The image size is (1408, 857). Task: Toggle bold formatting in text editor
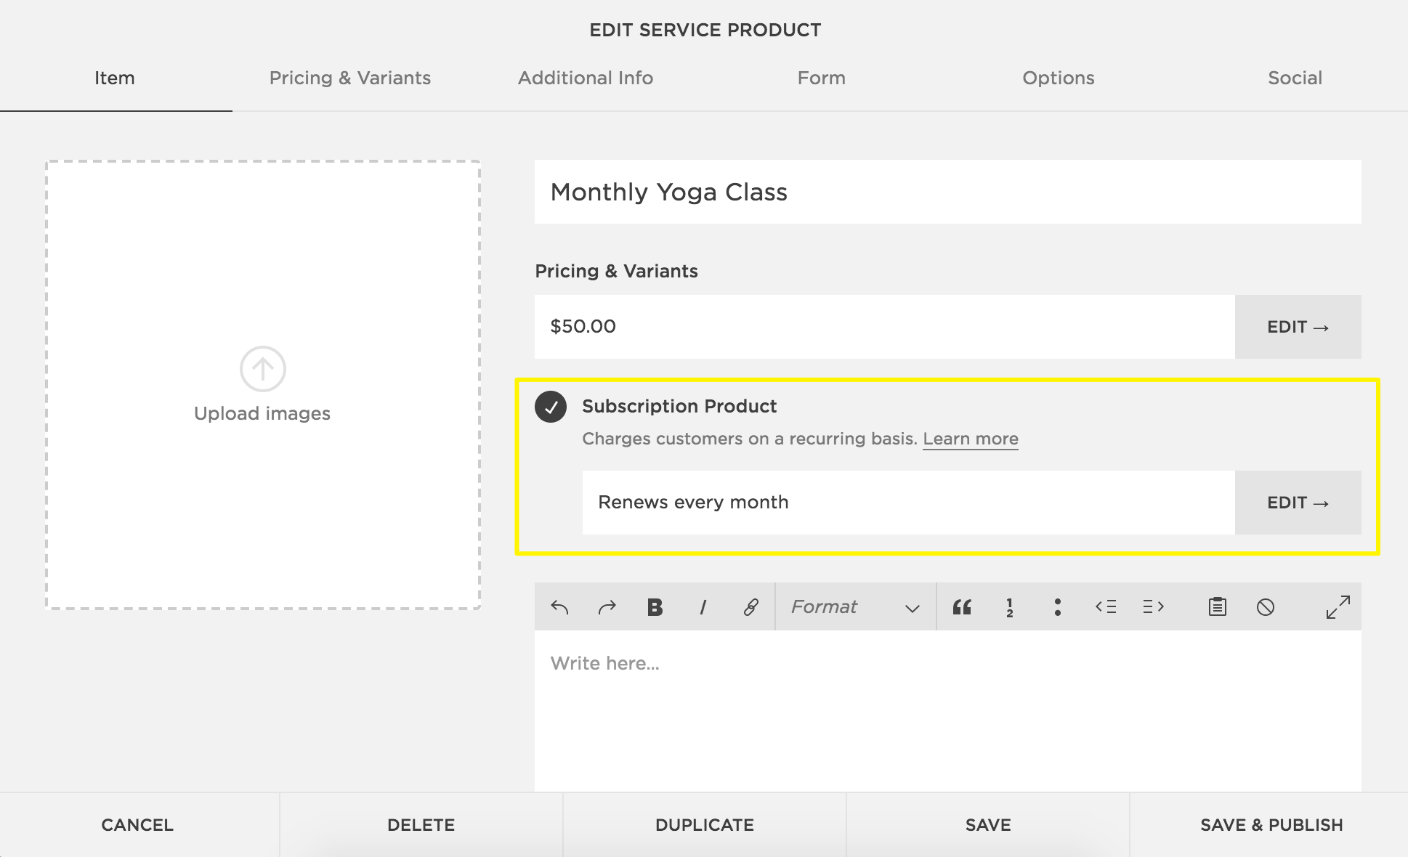655,607
